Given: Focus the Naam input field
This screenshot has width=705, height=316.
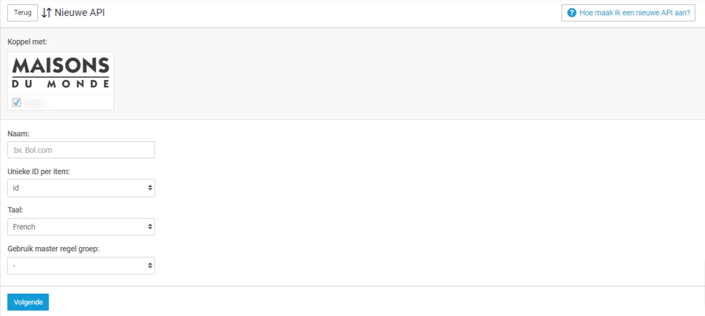Looking at the screenshot, I should 81,150.
